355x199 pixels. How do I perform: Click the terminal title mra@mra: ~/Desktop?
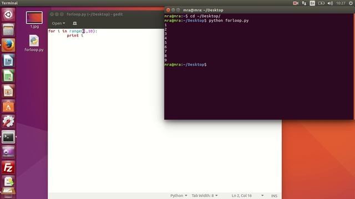pos(203,10)
